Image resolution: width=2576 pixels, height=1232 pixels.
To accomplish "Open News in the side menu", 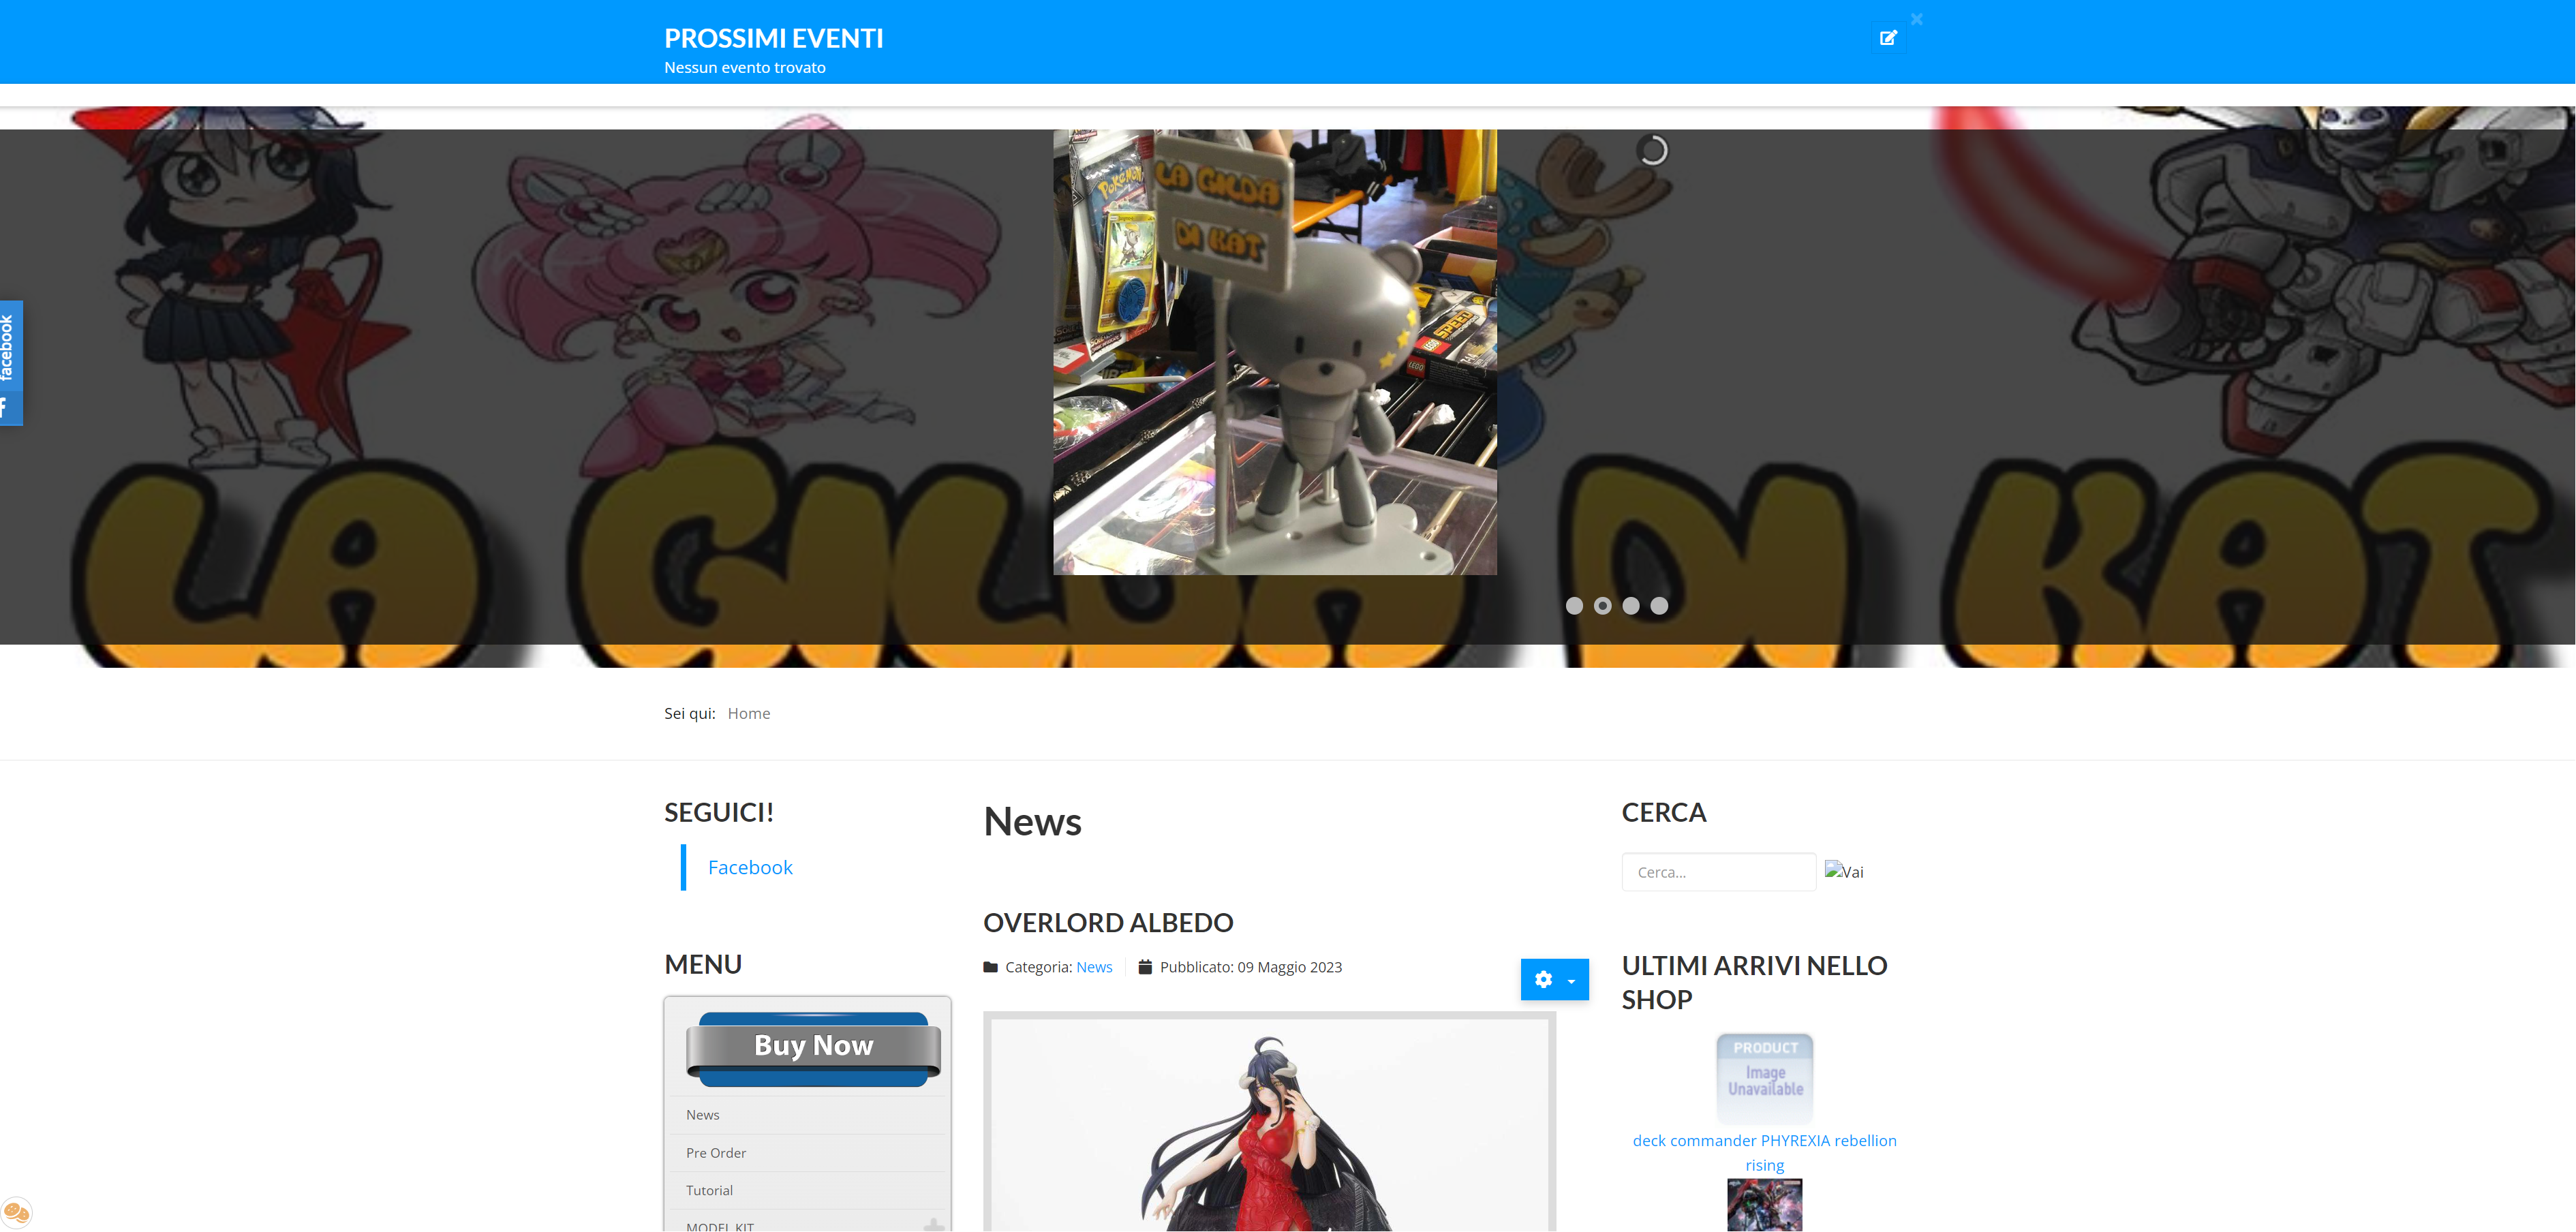I will pyautogui.click(x=702, y=1115).
